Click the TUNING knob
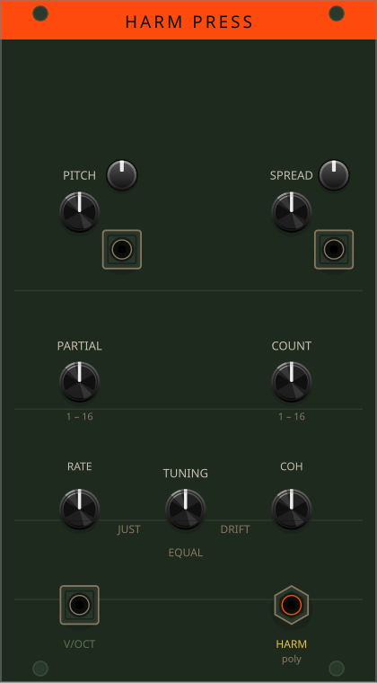 [x=185, y=510]
